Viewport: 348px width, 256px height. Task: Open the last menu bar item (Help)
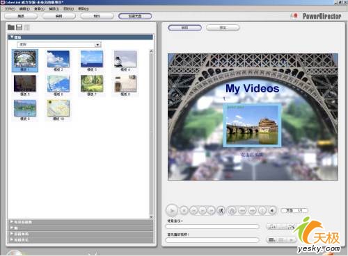pos(84,9)
